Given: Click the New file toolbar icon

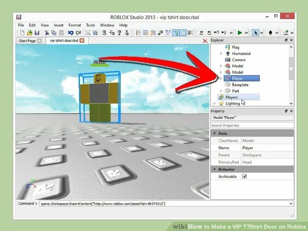Looking at the screenshot, I should point(22,33).
